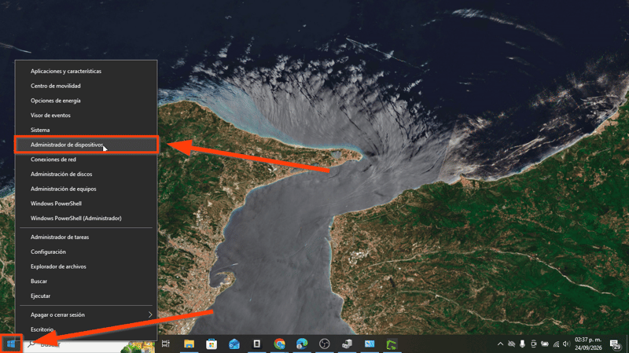Click the microphone tray icon
This screenshot has height=353, width=629.
tap(522, 344)
